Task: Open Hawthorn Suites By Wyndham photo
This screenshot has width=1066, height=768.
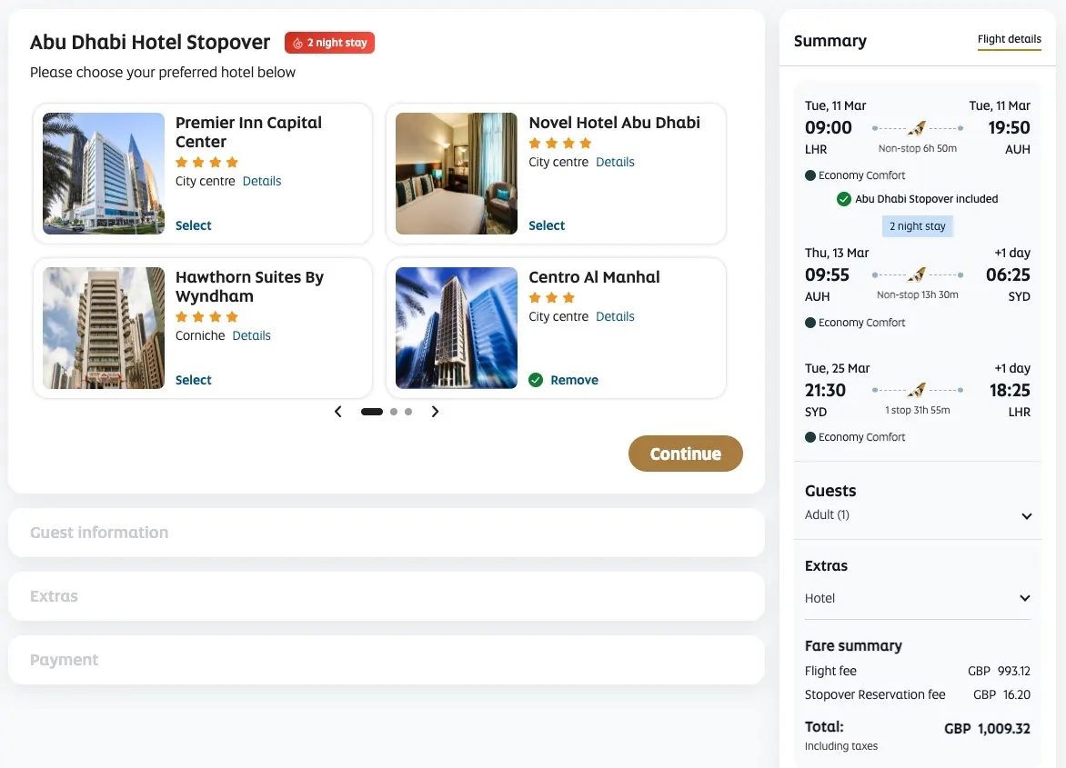Action: coord(104,328)
